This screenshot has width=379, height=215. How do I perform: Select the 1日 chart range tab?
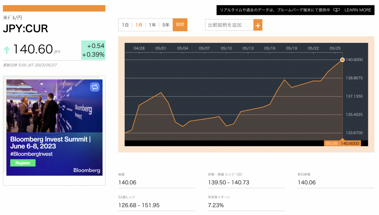[125, 25]
